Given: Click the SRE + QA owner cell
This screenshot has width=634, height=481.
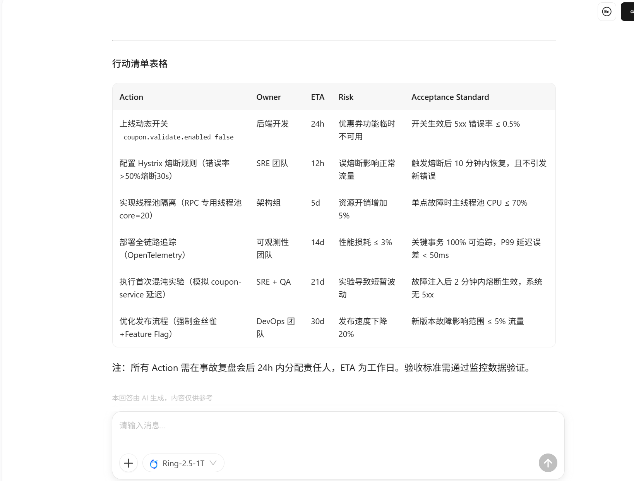Looking at the screenshot, I should pos(273,282).
